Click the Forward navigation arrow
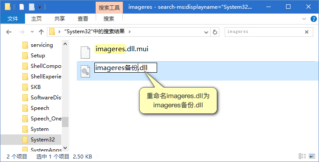The height and width of the screenshot is (162, 319). 22,32
